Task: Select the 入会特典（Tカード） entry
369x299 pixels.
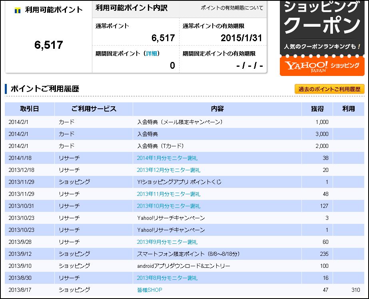Action: click(x=160, y=146)
